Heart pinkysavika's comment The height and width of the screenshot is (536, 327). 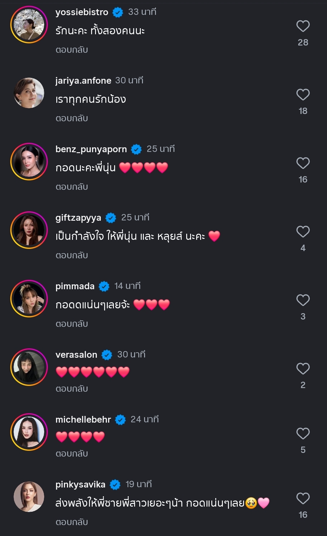click(x=303, y=498)
